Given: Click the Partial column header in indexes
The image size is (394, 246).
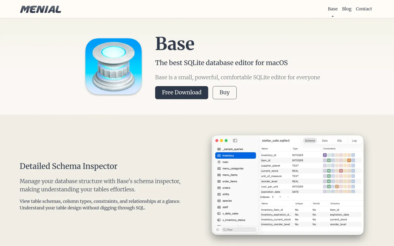Looking at the screenshot, I should tap(316, 204).
